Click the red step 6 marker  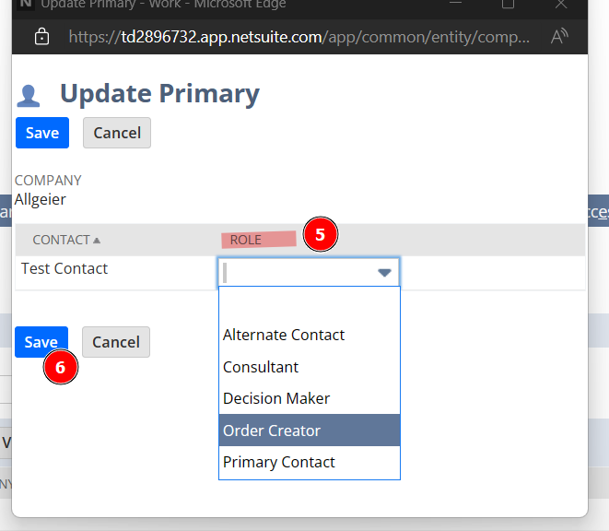(60, 367)
